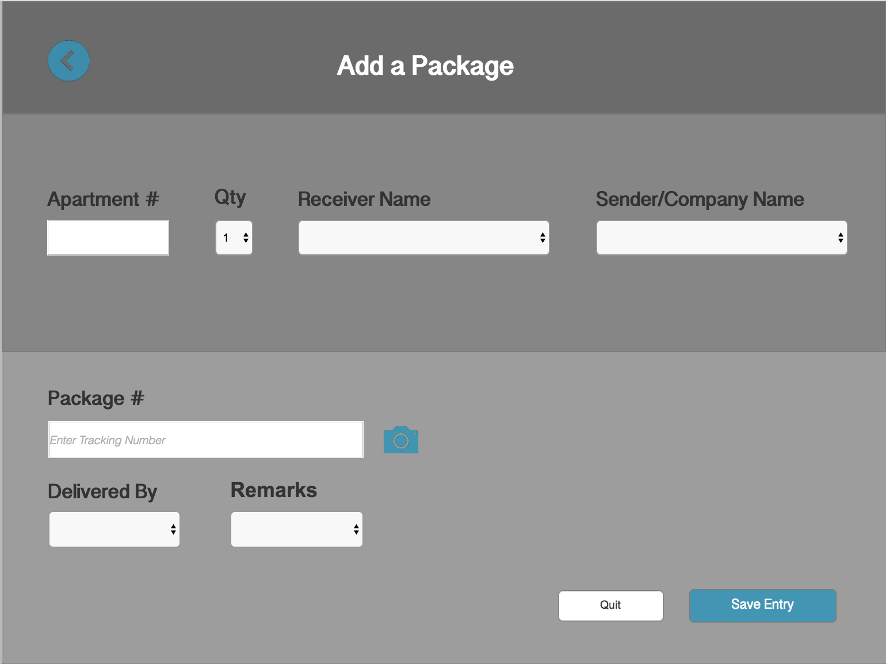Screen dimensions: 886x664
Task: Open the Qty dropdown
Action: tap(234, 238)
